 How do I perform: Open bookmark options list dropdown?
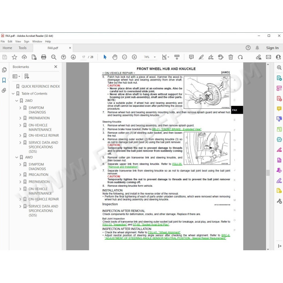pos(16,76)
